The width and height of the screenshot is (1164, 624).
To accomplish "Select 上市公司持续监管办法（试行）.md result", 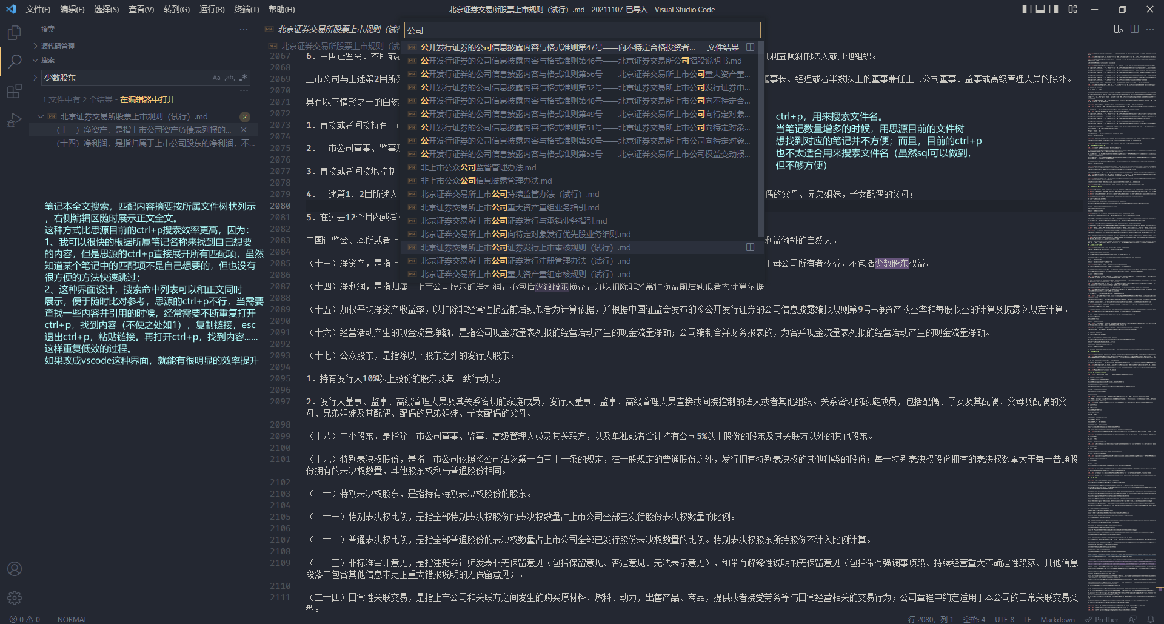I will click(581, 194).
